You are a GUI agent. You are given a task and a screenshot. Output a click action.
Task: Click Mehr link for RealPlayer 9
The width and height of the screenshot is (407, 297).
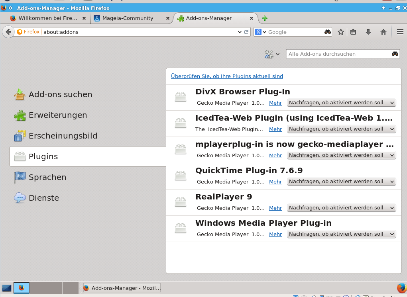coord(275,208)
